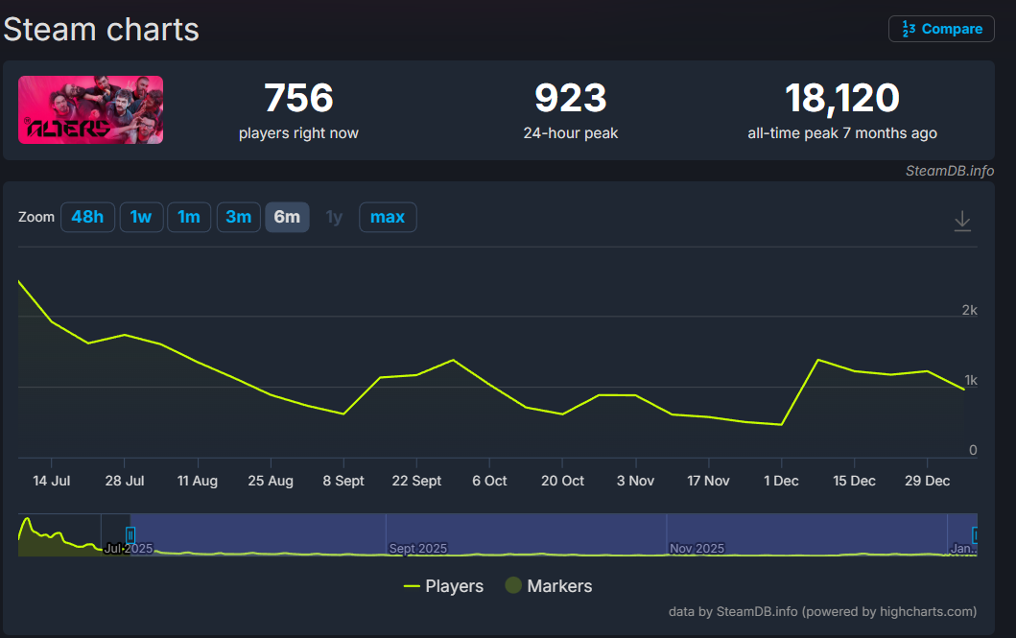The image size is (1016, 638).
Task: Click the left navigator range handle
Action: (130, 534)
